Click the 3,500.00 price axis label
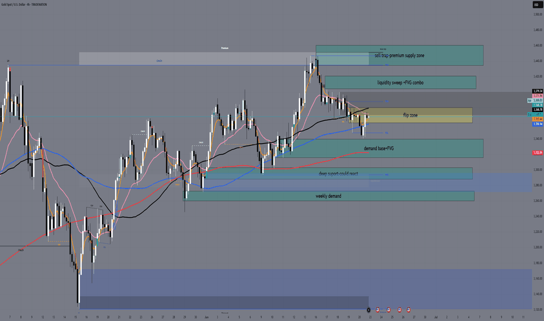This screenshot has height=321, width=544. 538,14
